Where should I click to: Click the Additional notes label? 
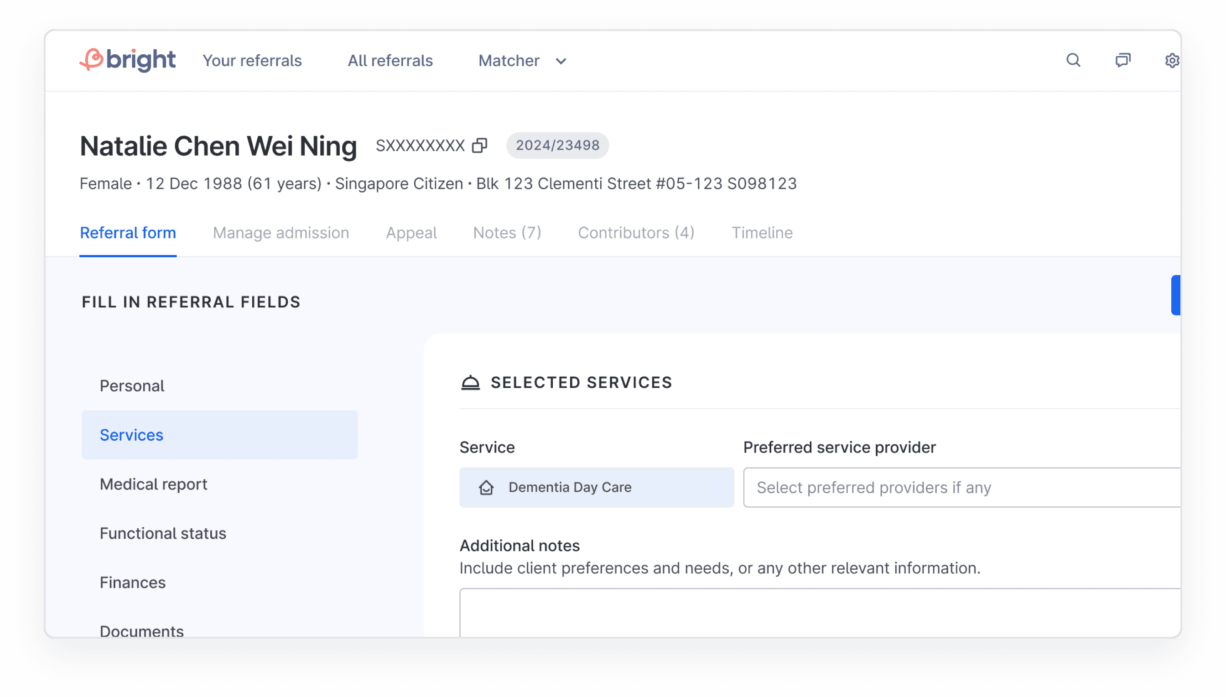coord(519,546)
